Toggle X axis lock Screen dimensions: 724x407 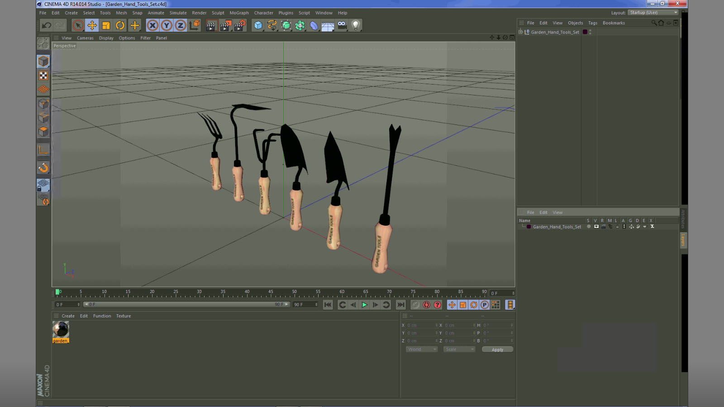tap(152, 25)
